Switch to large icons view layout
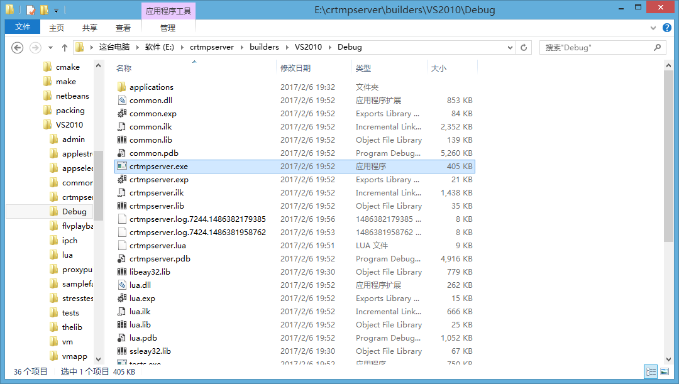The width and height of the screenshot is (679, 384). 665,371
